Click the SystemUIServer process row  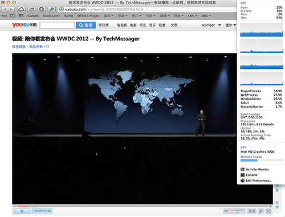click(x=261, y=107)
